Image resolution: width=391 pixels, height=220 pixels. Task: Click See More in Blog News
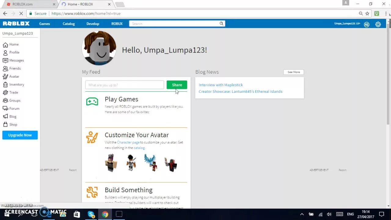point(294,72)
